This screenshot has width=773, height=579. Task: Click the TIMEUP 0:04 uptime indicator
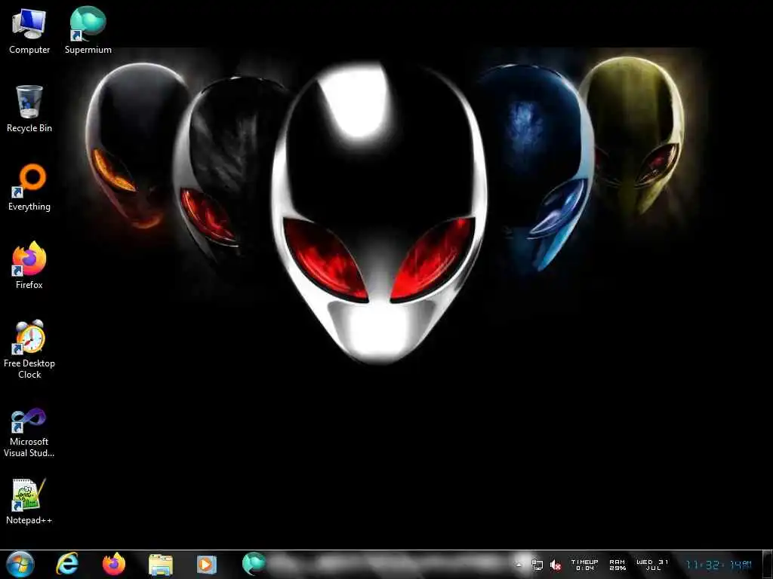tap(585, 565)
